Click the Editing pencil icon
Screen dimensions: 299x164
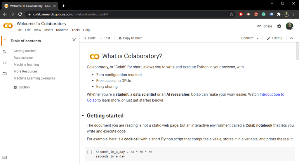(269, 38)
